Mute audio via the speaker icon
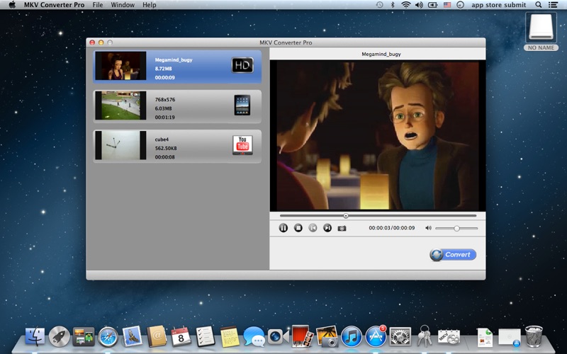 [428, 228]
